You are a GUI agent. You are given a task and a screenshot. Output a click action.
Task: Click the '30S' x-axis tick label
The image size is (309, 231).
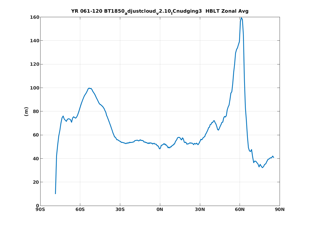120,210
